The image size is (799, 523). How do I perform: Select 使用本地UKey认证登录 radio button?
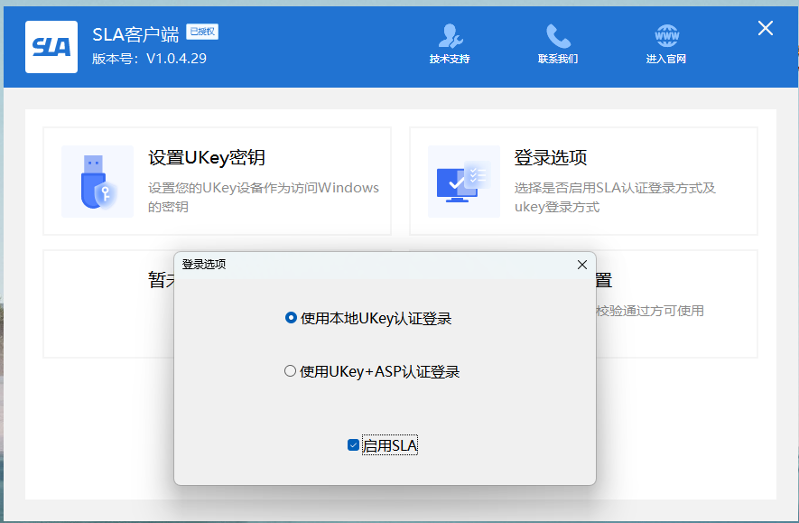point(291,318)
